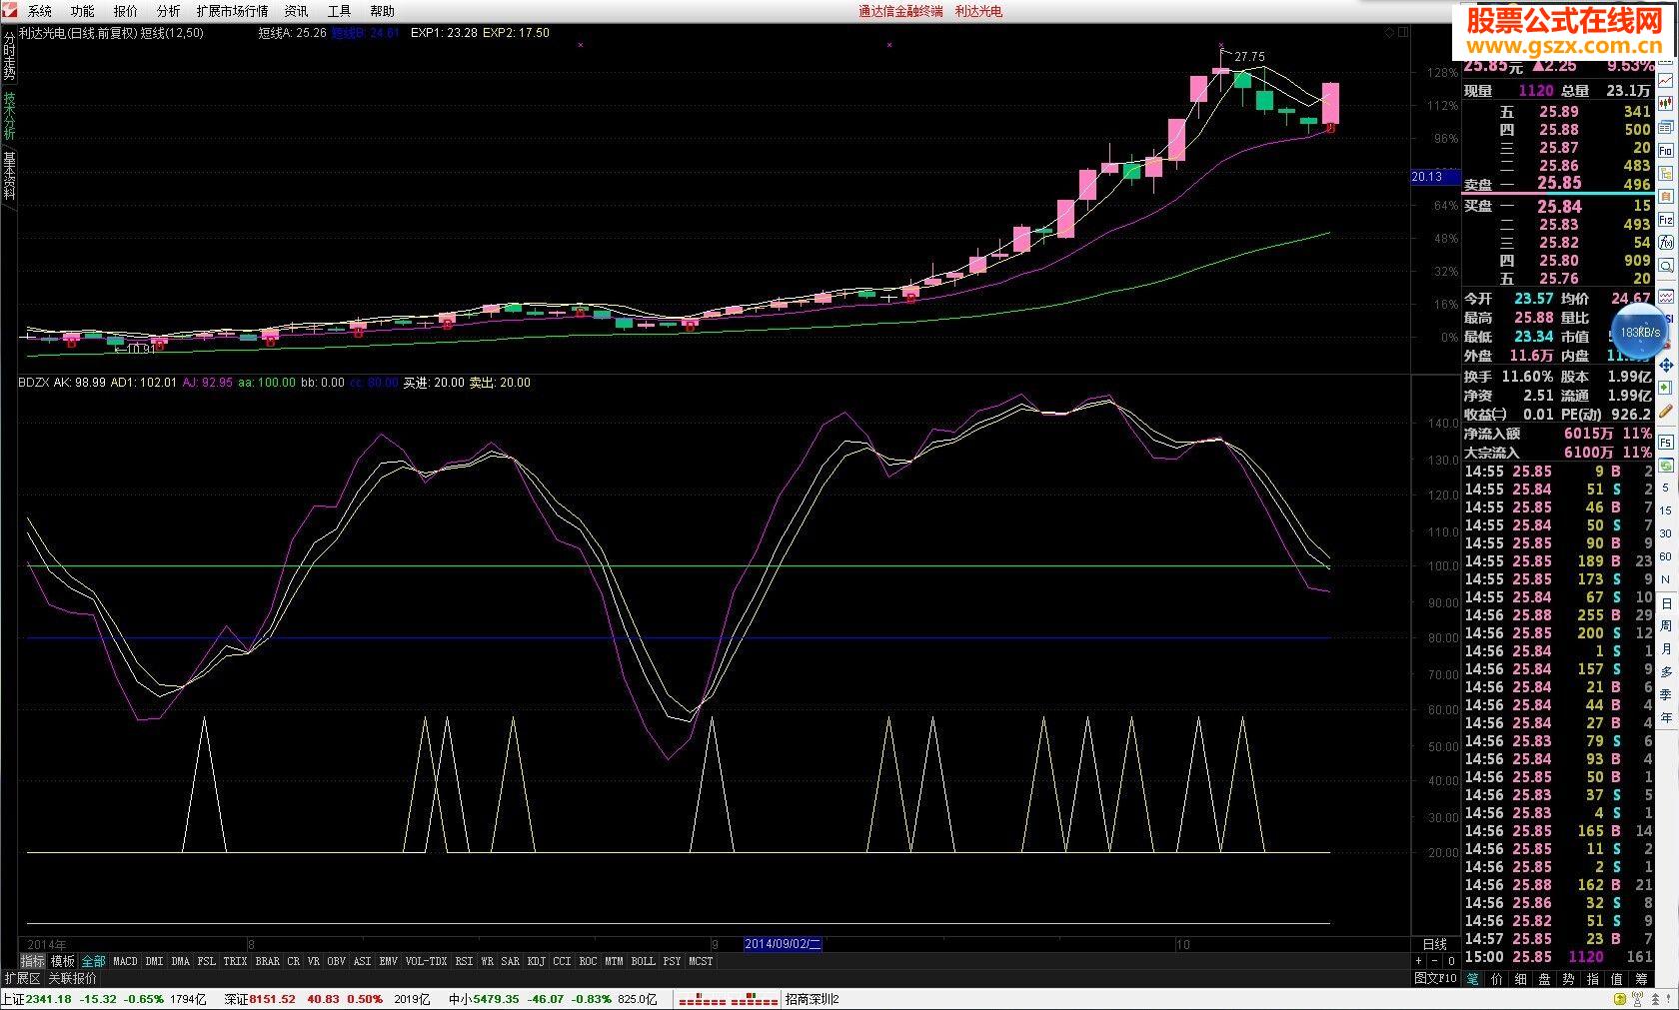Viewport: 1679px width, 1010px height.
Task: Switch to the 筹 chip distribution tab
Action: pyautogui.click(x=1640, y=979)
